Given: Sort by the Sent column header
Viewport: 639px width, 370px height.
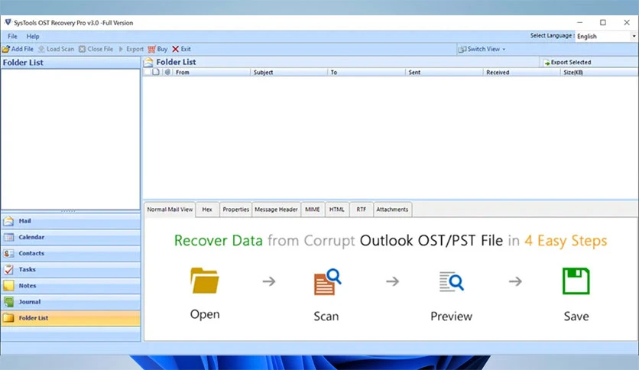Looking at the screenshot, I should click(444, 72).
